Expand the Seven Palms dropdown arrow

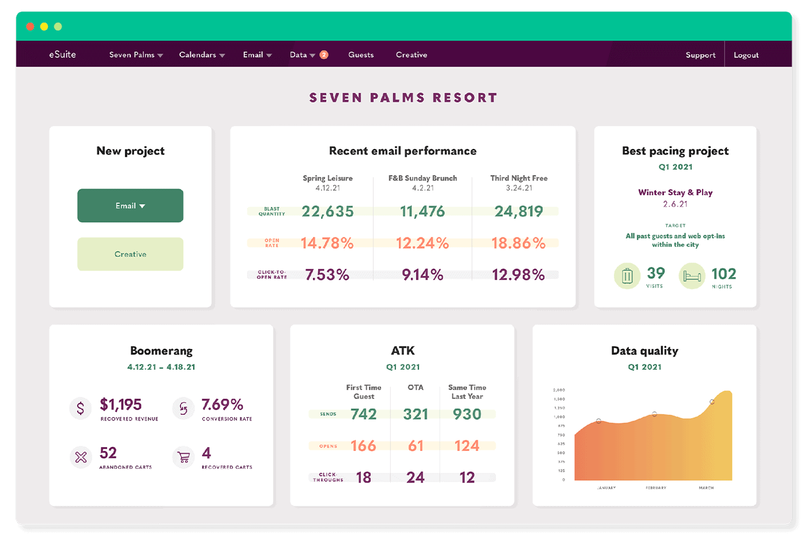(x=160, y=55)
